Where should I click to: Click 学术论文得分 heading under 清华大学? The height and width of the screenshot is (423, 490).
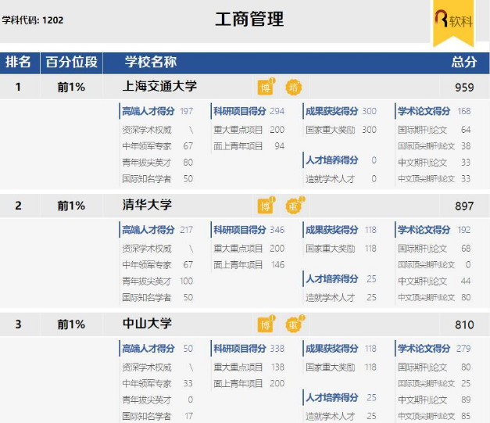click(424, 230)
